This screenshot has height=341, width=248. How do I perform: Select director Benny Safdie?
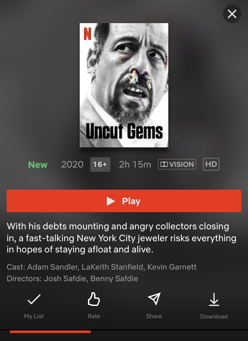point(114,279)
